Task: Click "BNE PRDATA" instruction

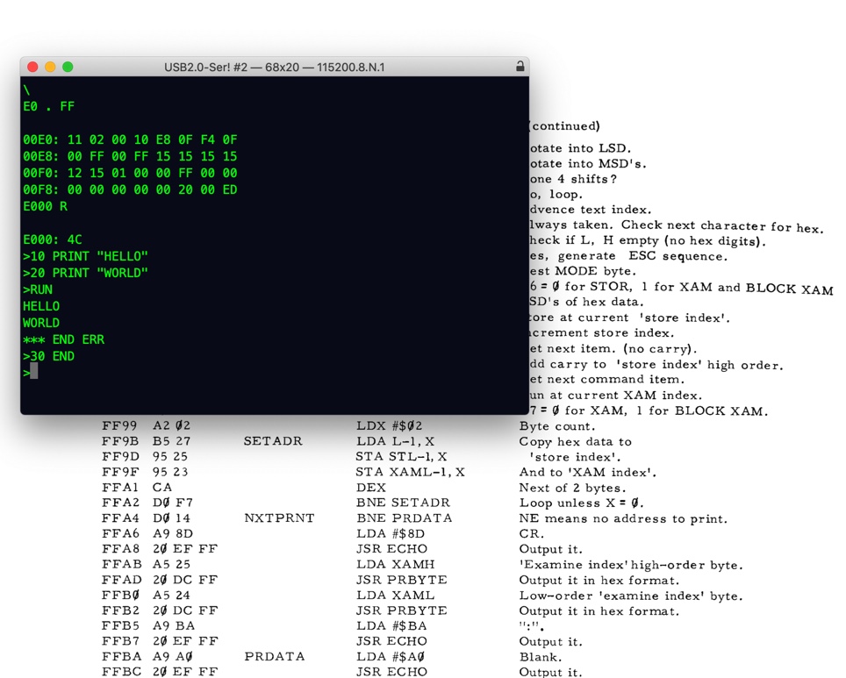Action: 404,517
